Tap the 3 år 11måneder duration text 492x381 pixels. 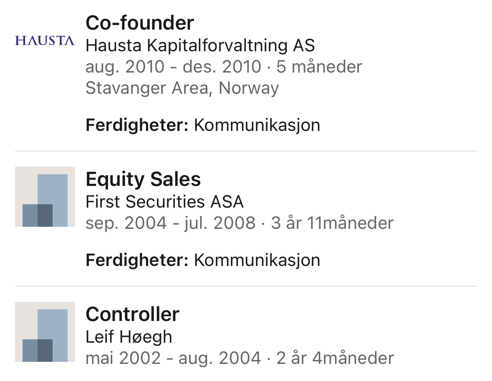pos(332,223)
